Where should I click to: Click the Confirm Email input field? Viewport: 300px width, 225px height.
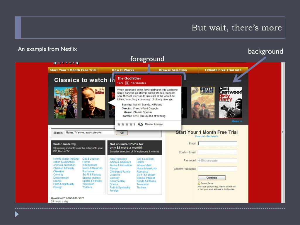pyautogui.click(x=217, y=152)
